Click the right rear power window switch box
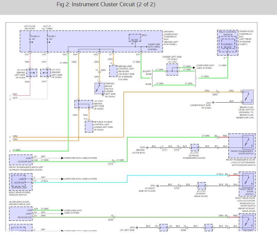This screenshot has height=238, width=277. (x=21, y=182)
